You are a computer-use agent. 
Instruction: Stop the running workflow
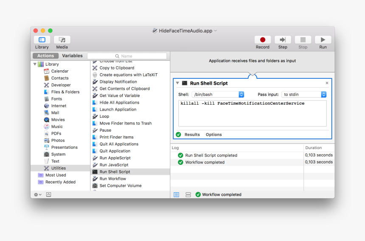click(x=303, y=40)
